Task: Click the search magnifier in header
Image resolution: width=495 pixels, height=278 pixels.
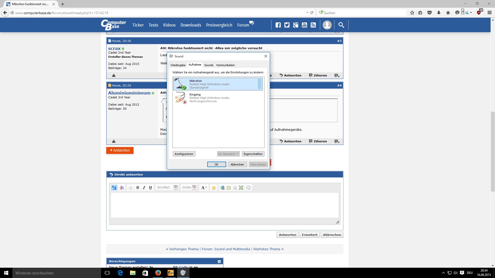Action: 341,25
